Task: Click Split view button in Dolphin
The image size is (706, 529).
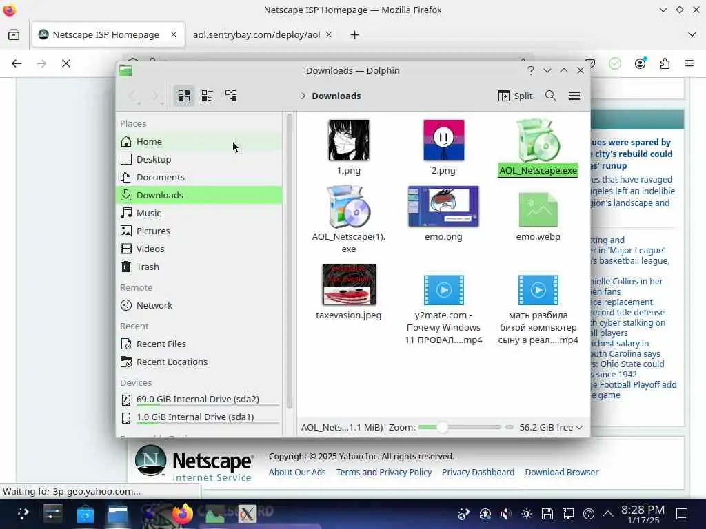Action: pyautogui.click(x=516, y=96)
